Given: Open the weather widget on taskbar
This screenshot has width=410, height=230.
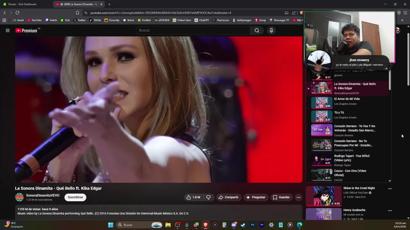Looking at the screenshot, I should (14, 225).
